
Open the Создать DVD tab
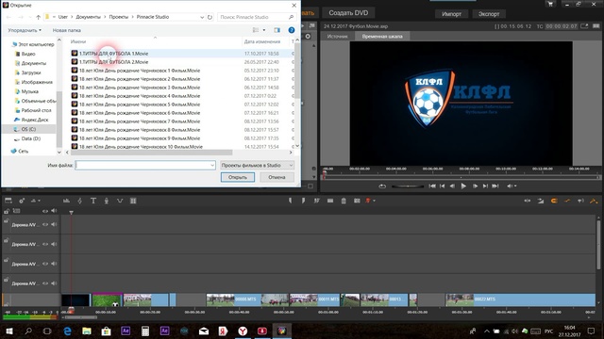[x=348, y=12]
